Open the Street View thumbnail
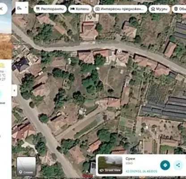This screenshot has width=186, height=179. click(110, 165)
